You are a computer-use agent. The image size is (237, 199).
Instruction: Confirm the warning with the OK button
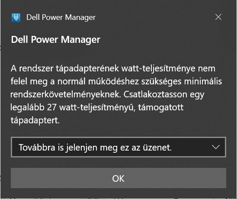118,178
